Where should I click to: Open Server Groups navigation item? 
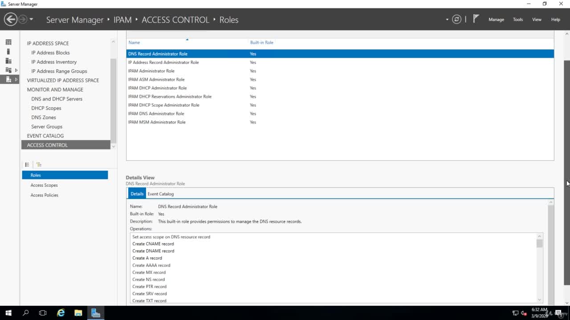(x=47, y=127)
